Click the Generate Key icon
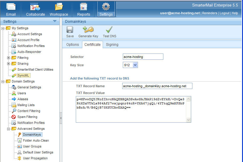The height and width of the screenshot is (162, 243). coord(88,30)
